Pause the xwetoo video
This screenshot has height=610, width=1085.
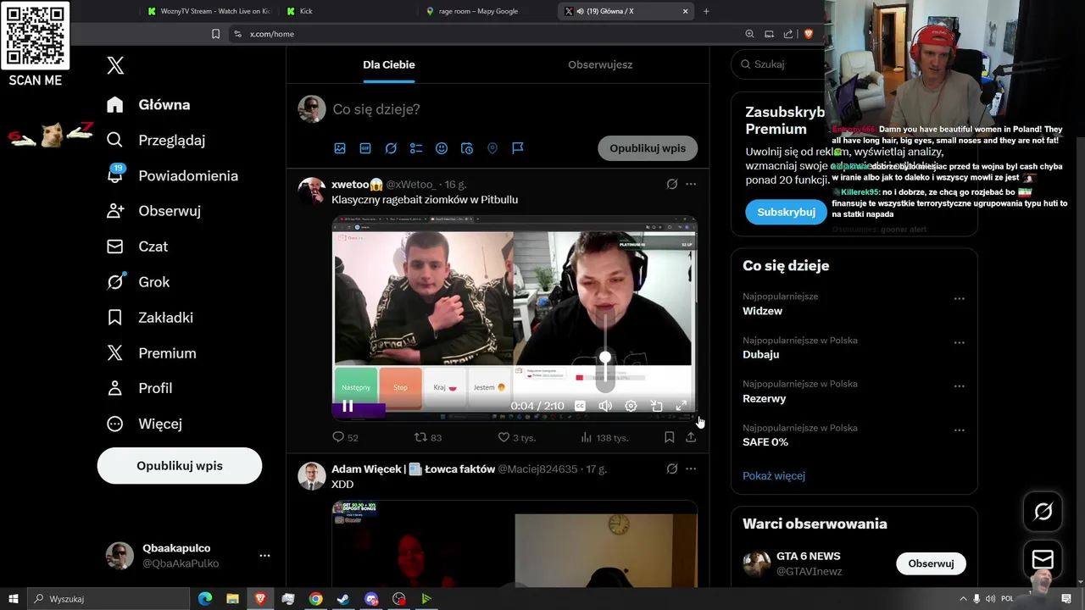pyautogui.click(x=348, y=407)
